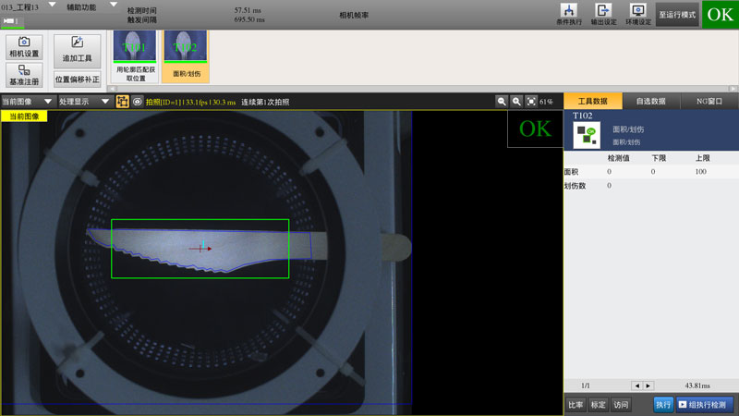The width and height of the screenshot is (739, 416).
Task: Open 环境设定 environment settings
Action: click(638, 14)
